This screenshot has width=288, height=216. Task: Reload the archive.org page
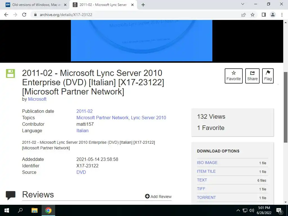click(24, 15)
